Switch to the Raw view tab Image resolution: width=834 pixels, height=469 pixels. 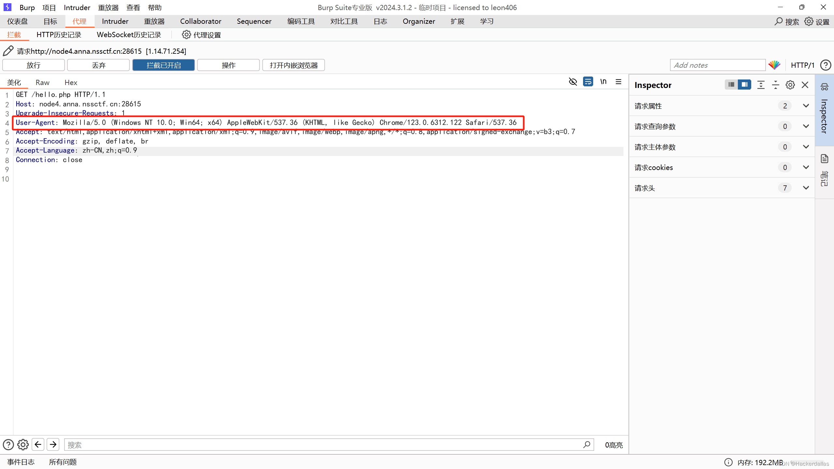click(42, 82)
